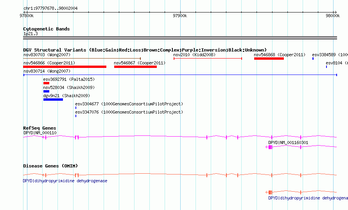Select the nsv546868 (Cooper2011) red bar

(x=269, y=59)
